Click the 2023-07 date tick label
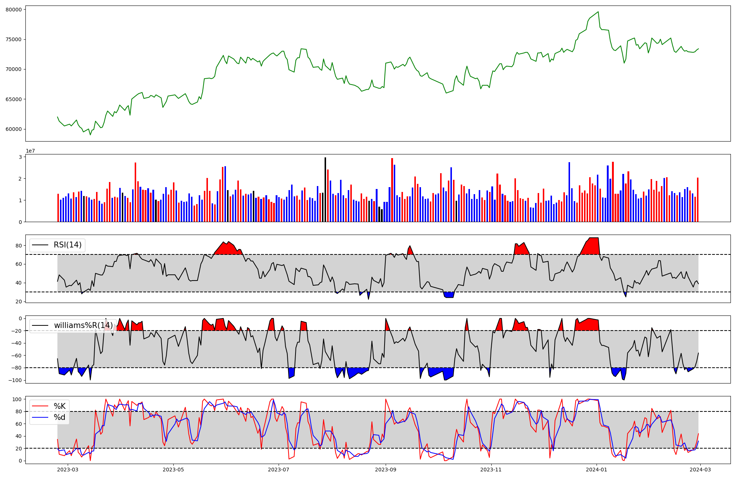 tap(279, 470)
